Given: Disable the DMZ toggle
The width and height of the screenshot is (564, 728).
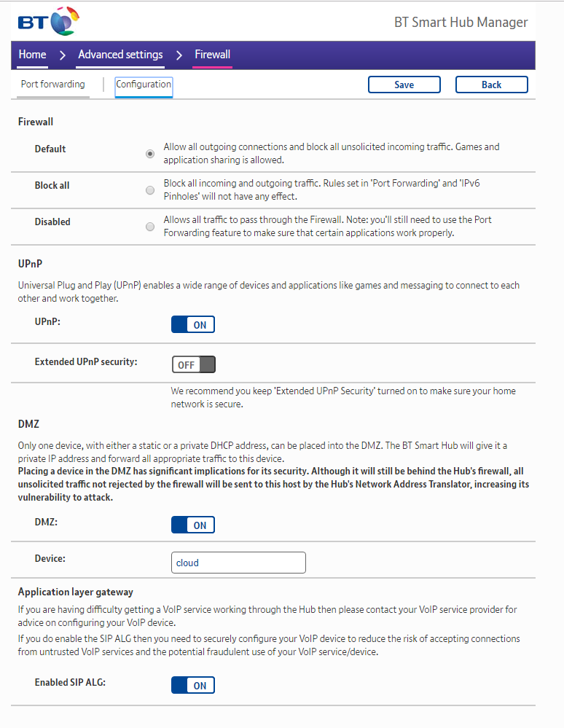Looking at the screenshot, I should [x=193, y=525].
